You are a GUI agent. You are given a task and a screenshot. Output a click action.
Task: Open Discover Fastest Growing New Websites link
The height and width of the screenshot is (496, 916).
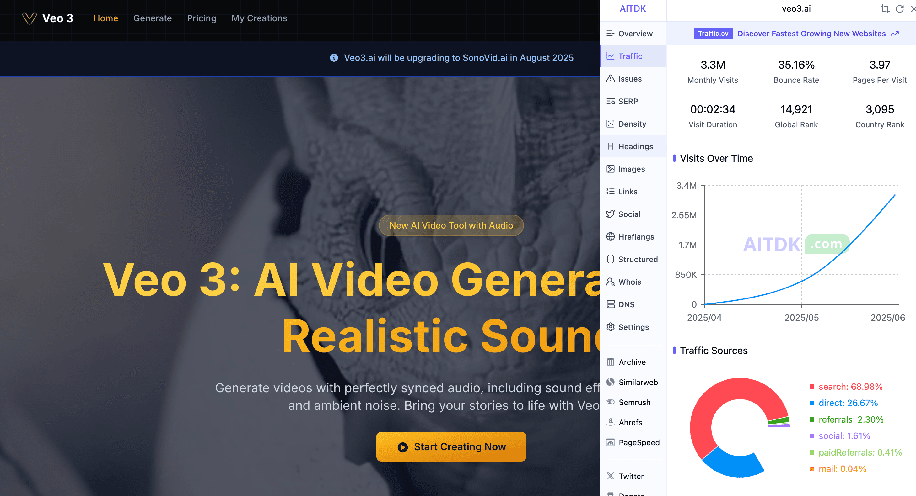click(811, 33)
